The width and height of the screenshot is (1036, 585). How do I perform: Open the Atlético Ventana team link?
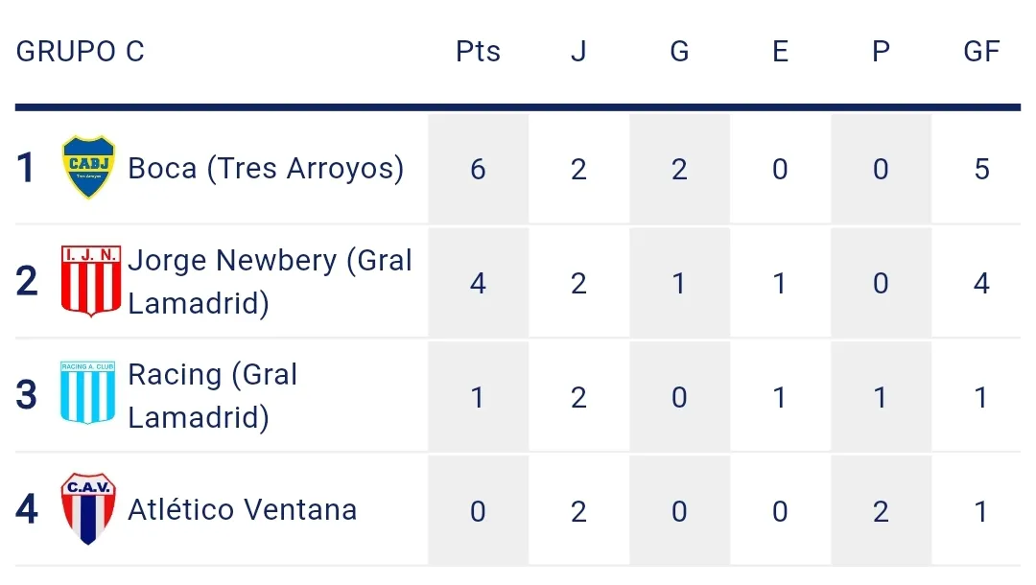coord(242,509)
